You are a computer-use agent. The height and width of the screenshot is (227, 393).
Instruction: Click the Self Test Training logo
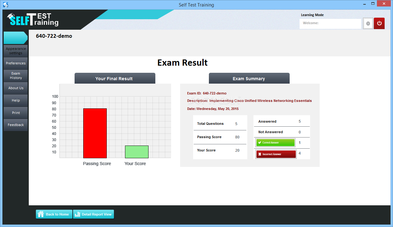pyautogui.click(x=32, y=20)
